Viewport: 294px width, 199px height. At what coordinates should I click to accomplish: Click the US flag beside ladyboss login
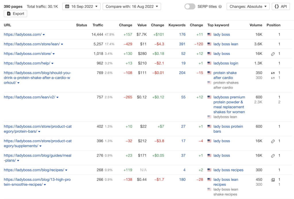pyautogui.click(x=209, y=63)
